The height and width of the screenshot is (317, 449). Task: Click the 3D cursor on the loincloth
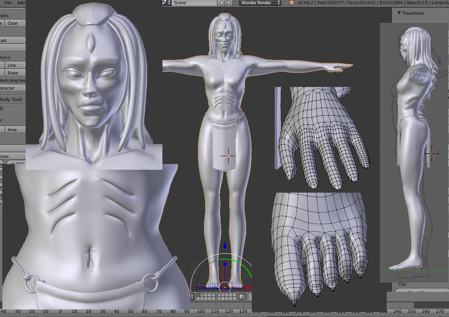click(x=228, y=156)
